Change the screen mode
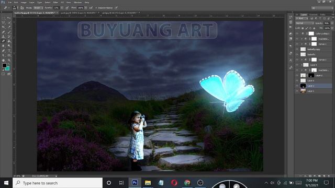 (9, 74)
